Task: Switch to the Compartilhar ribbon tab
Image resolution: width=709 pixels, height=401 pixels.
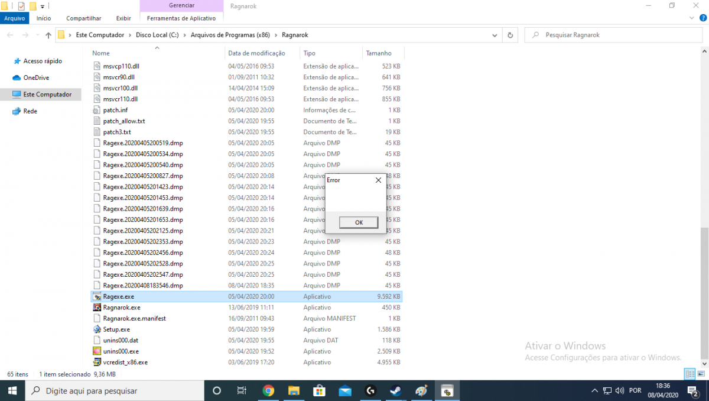Action: pyautogui.click(x=84, y=18)
